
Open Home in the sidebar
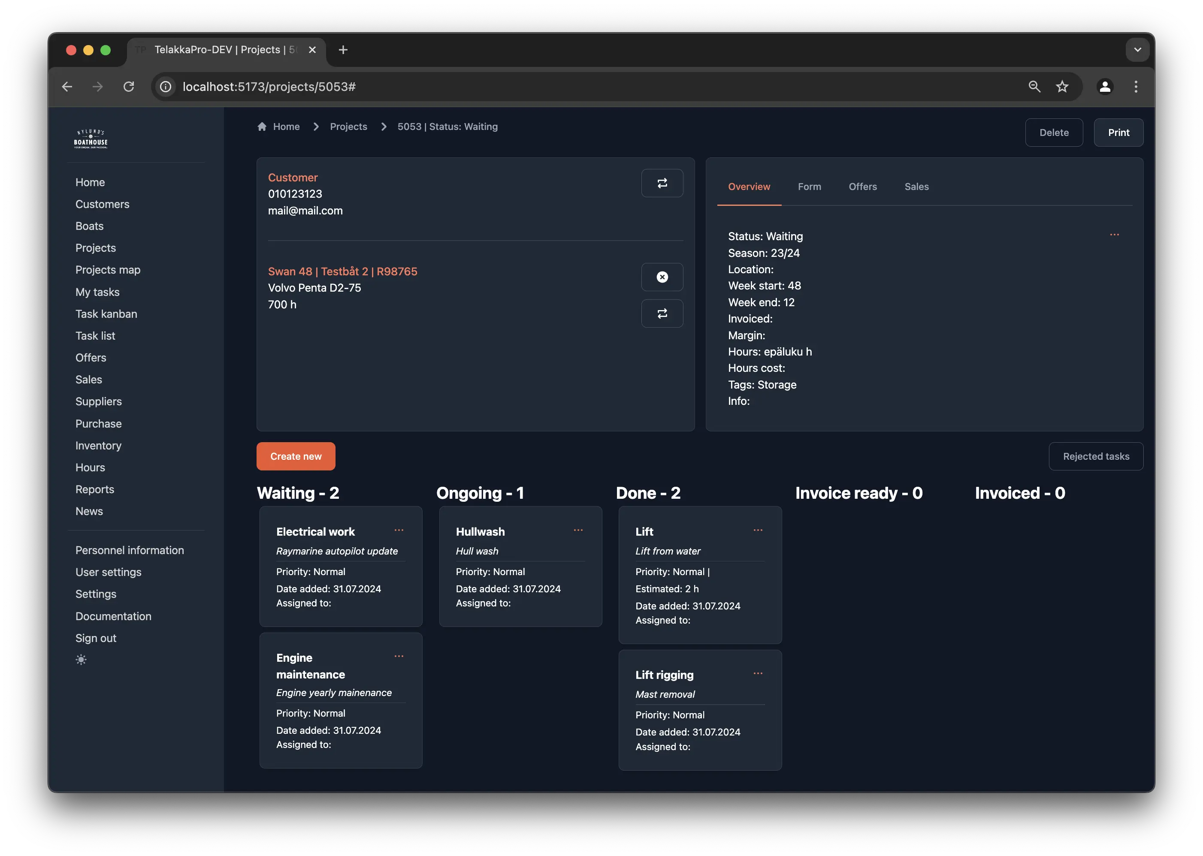(x=90, y=182)
